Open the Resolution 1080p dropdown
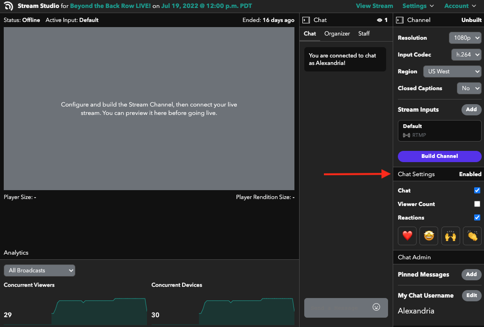Screen dimensions: 484x327 point(465,38)
